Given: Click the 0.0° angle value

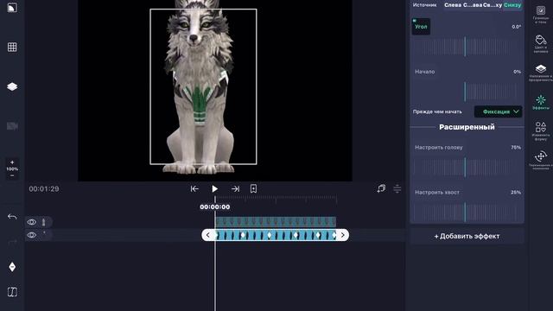Looking at the screenshot, I should click(517, 27).
